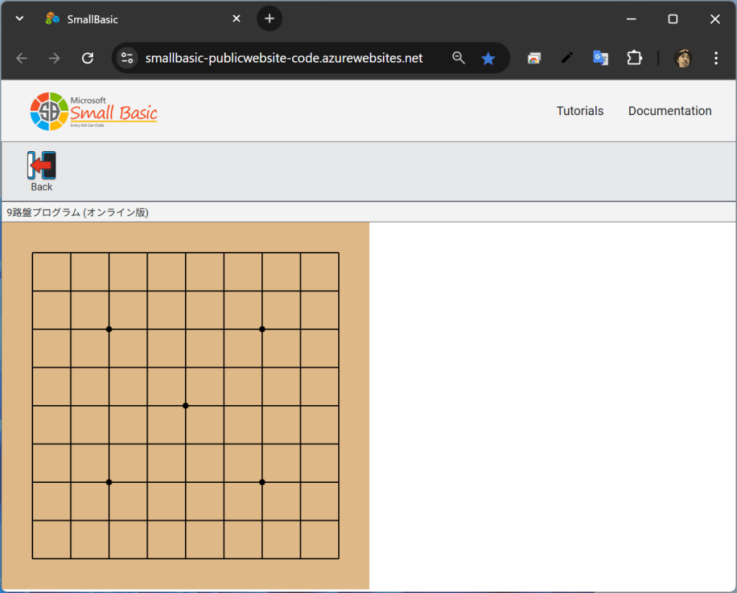
Task: Open the Google Translate extension
Action: (600, 58)
